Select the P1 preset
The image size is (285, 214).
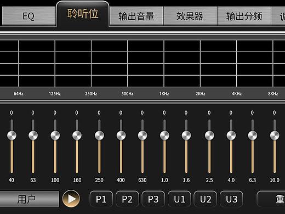[101, 199]
